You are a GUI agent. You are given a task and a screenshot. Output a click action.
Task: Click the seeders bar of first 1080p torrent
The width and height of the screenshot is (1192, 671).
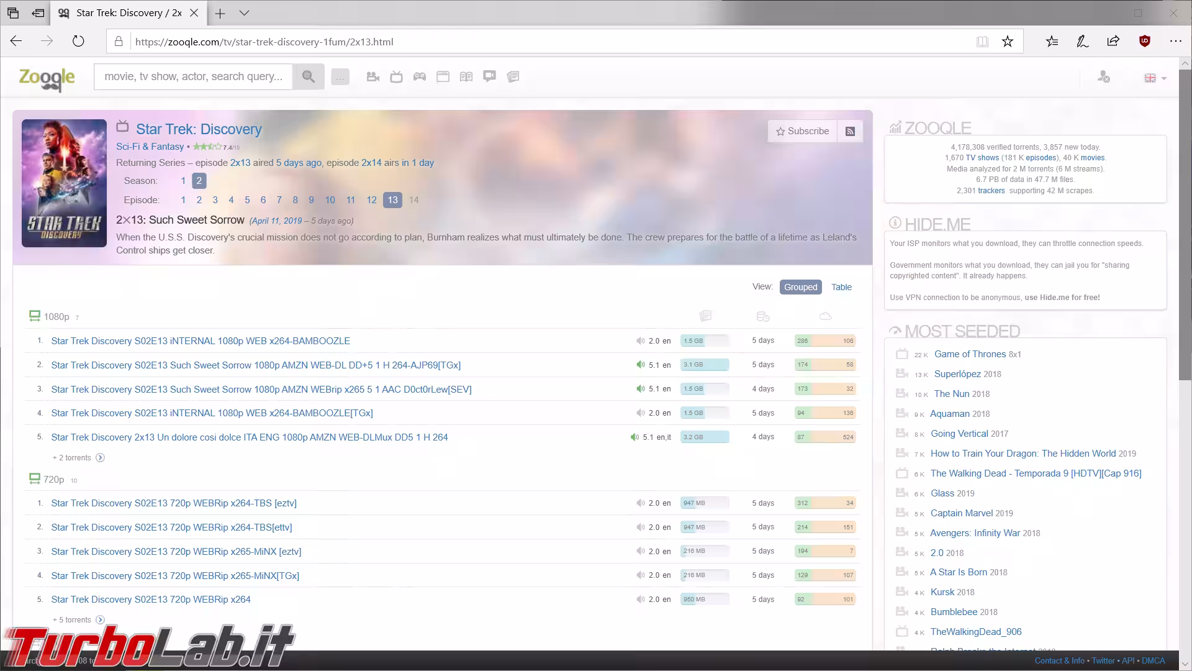825,341
